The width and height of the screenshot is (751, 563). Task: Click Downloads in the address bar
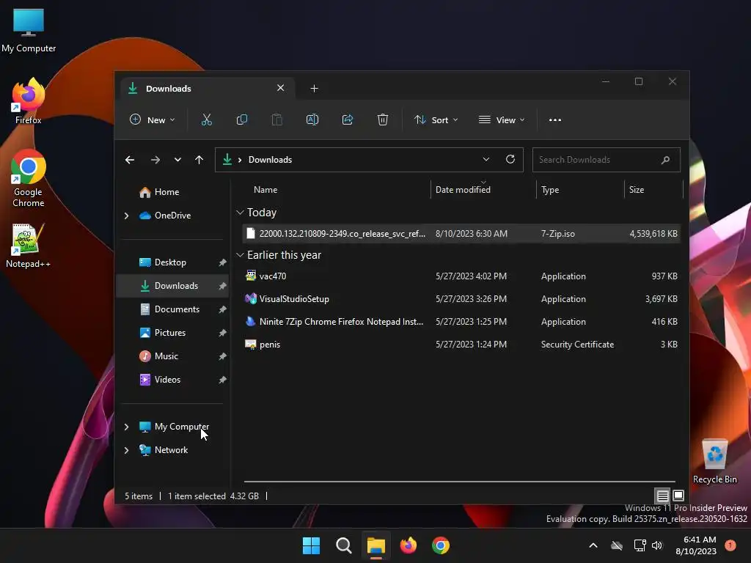[270, 160]
